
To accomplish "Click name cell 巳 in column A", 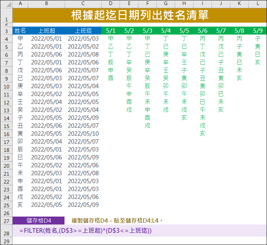I will click(20, 157).
